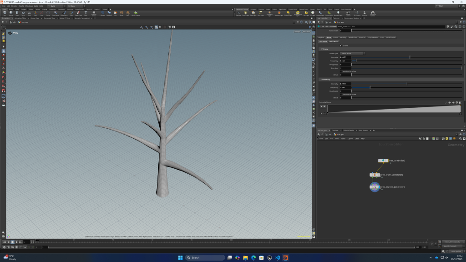Expand the Intensity Ramp point controls
466x262 pixels.
click(x=321, y=113)
